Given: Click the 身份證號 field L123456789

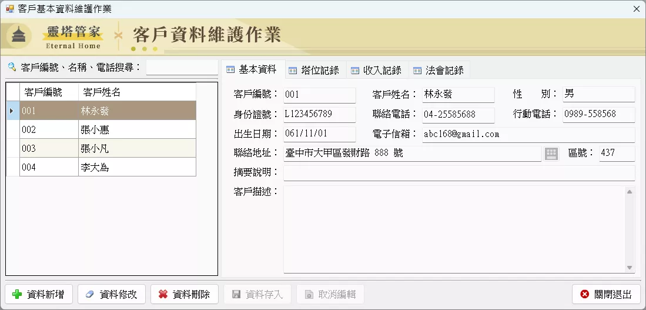Looking at the screenshot, I should 320,115.
